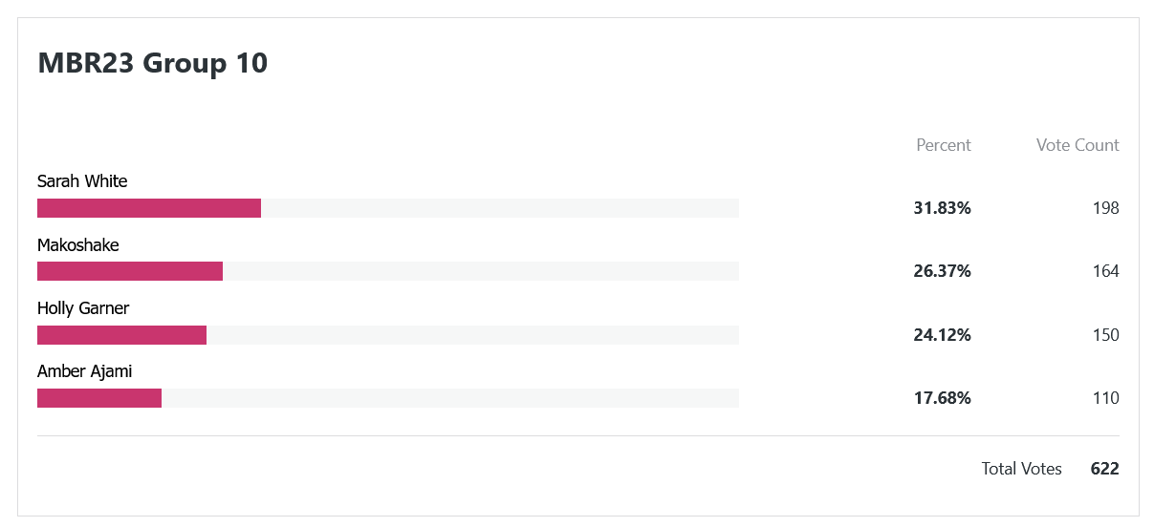Click Amber Ajami's pink progress bar
Viewport: 1154px width, 527px height.
99,398
